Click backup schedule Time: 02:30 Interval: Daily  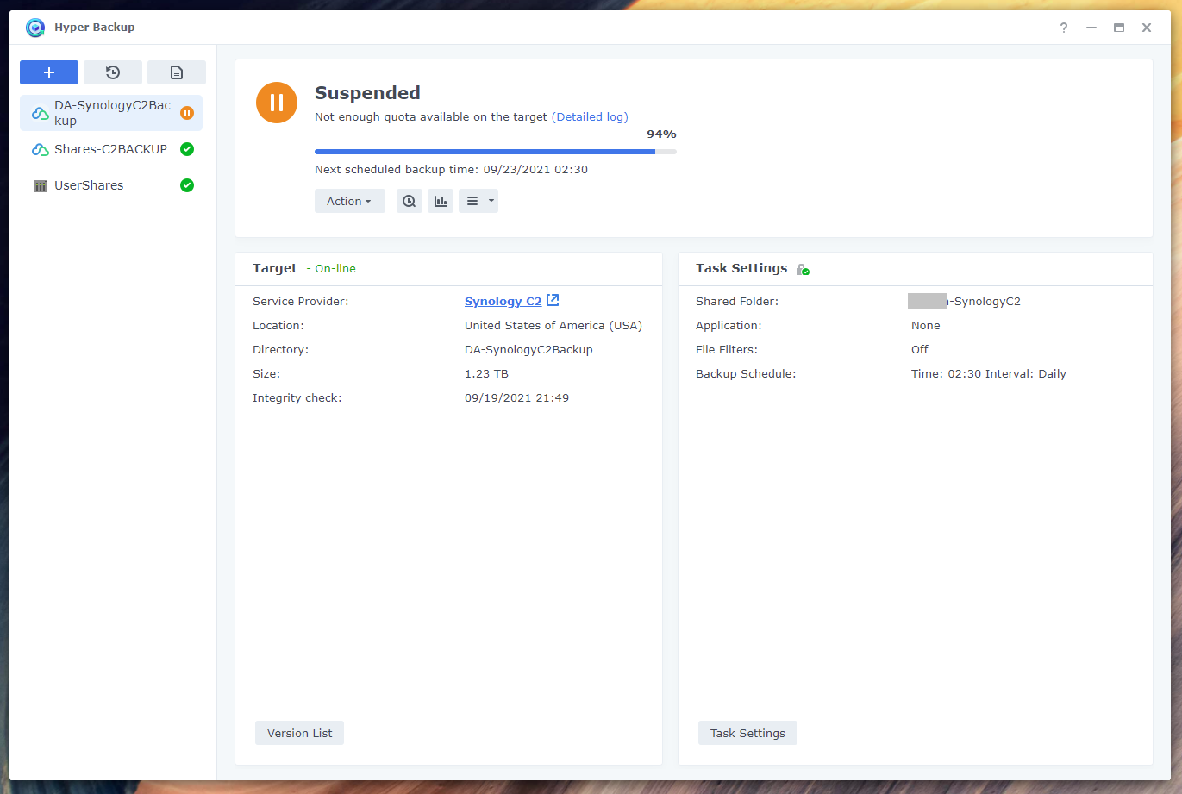(x=989, y=373)
